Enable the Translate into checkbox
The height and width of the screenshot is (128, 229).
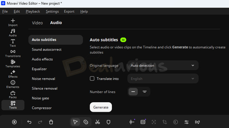(92, 78)
